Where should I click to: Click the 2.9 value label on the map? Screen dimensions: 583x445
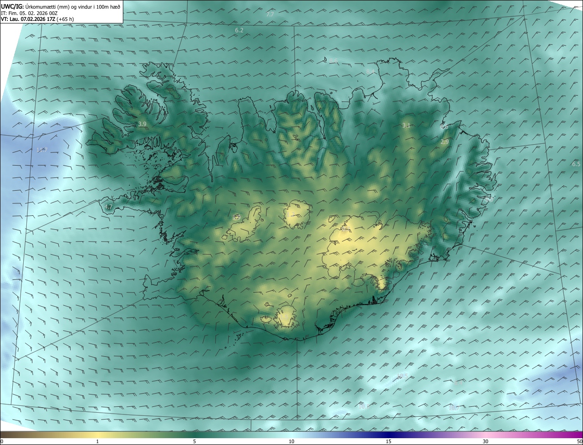point(445,142)
